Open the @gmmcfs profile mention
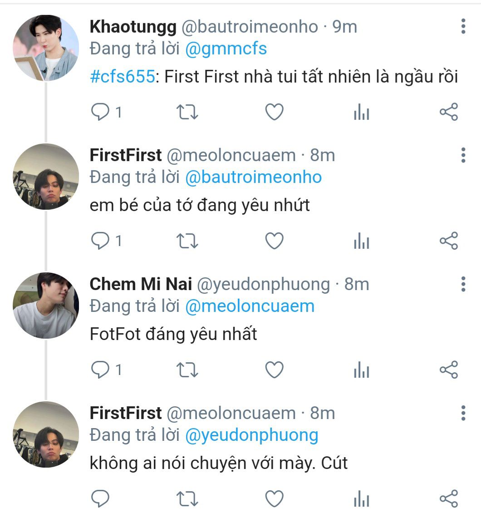Screen dimensions: 481x518 click(226, 49)
